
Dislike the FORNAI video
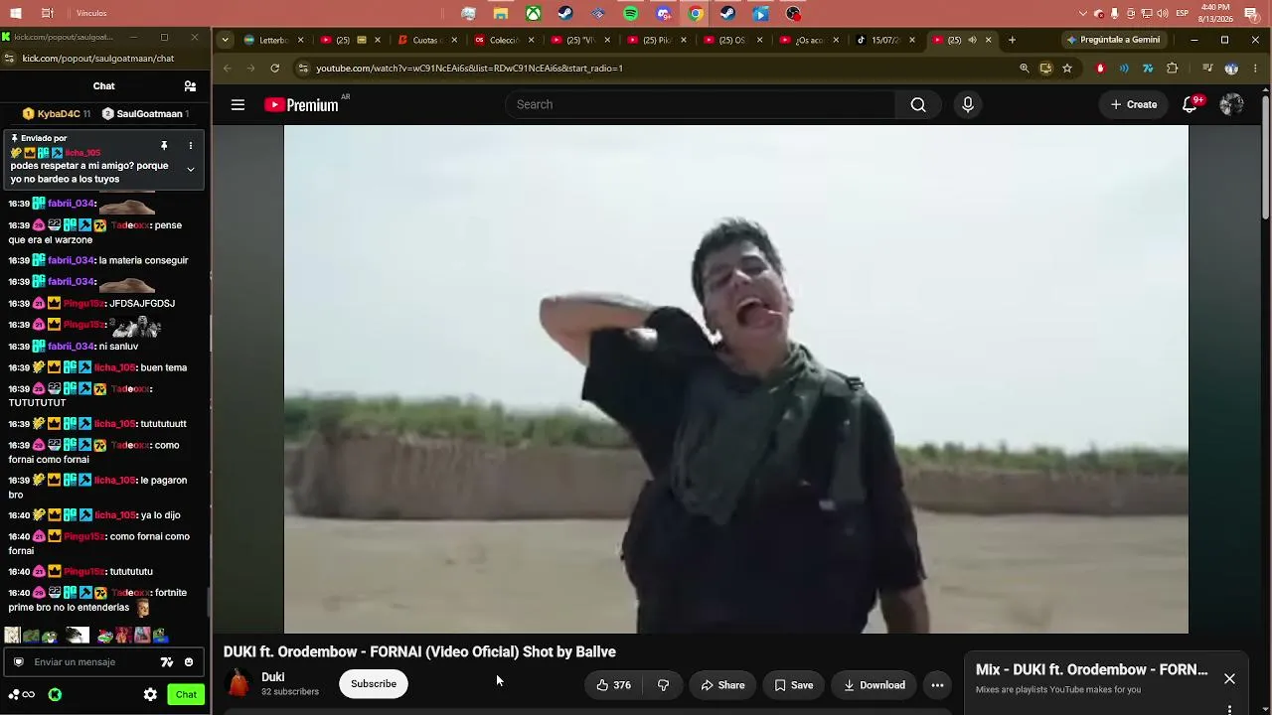[x=663, y=685]
